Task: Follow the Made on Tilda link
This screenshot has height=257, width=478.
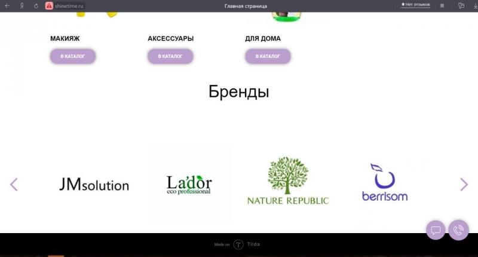Action: point(237,244)
